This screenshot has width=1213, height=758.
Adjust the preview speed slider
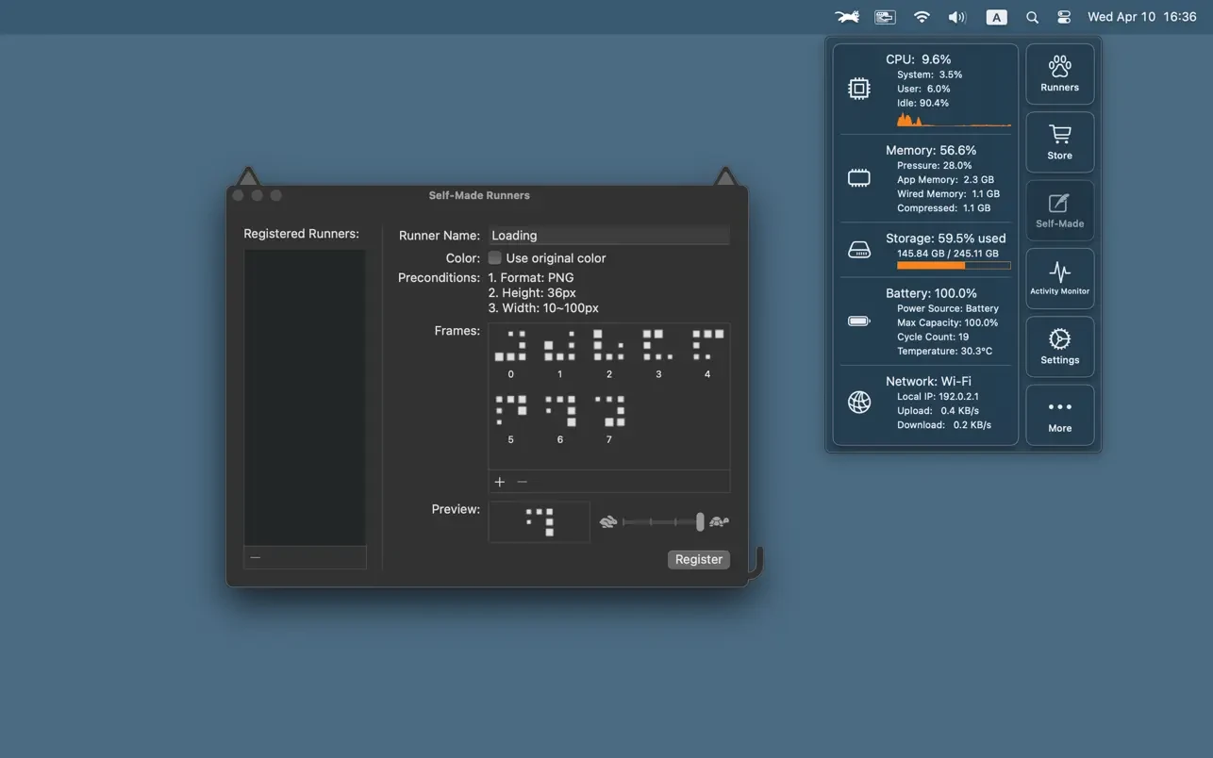699,521
